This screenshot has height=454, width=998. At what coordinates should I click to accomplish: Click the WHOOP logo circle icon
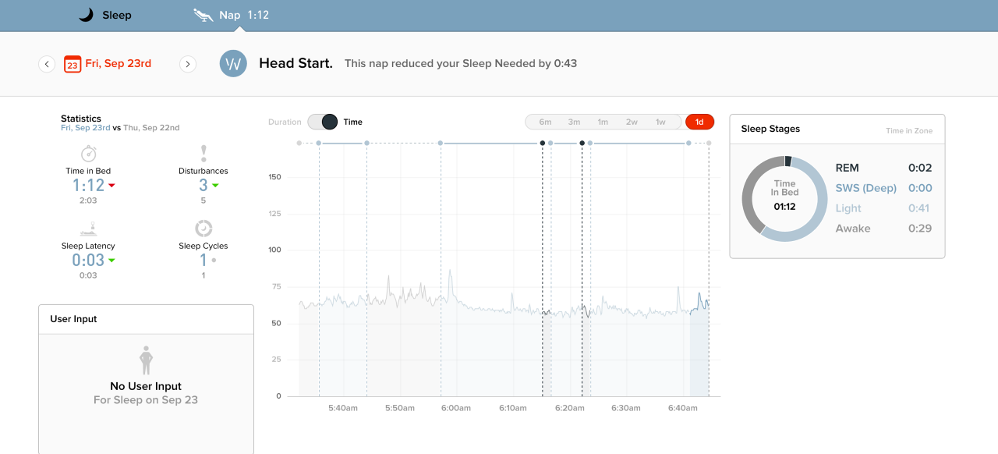[233, 63]
